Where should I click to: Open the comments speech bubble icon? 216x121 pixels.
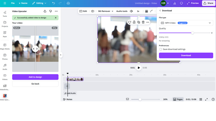point(181,3)
